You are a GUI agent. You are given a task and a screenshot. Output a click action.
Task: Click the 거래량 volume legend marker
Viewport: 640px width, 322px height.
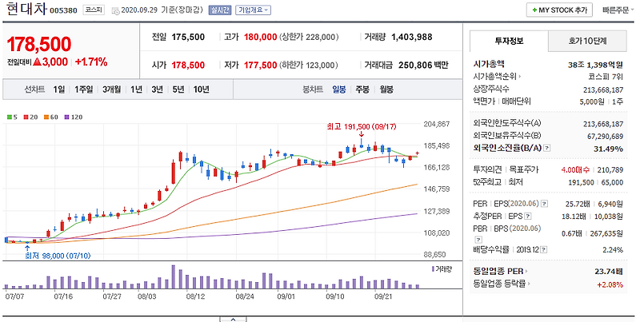point(441,269)
